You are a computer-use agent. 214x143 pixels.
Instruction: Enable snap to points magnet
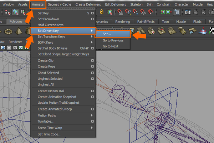tap(136, 12)
